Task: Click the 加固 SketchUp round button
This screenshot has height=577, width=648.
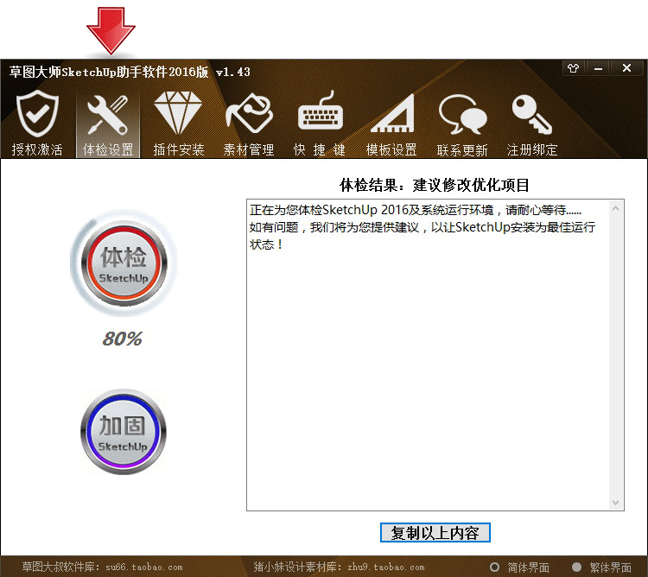Action: point(124,432)
